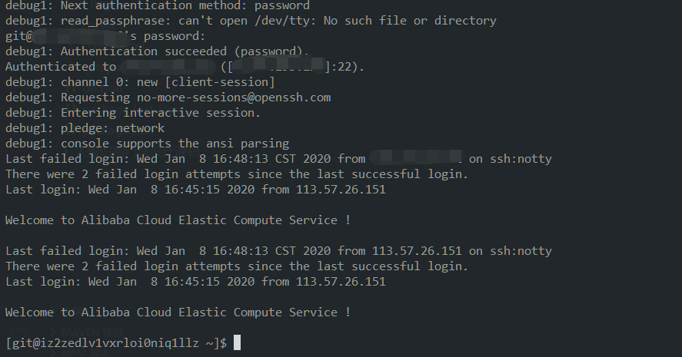Select the 'pledge: network' debug line

[x=85, y=128]
